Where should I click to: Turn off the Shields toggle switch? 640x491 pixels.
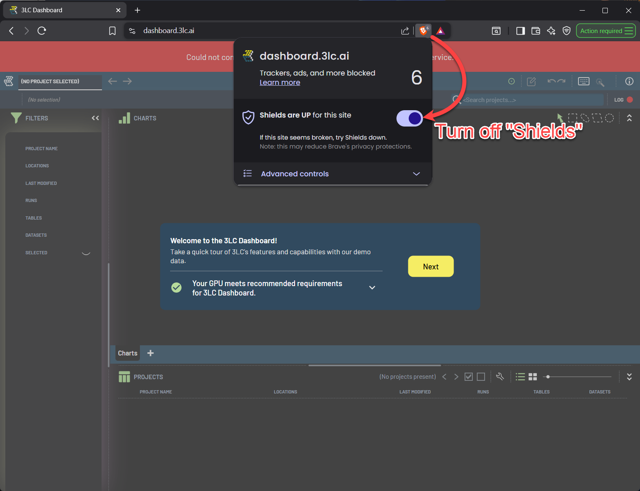pyautogui.click(x=410, y=118)
